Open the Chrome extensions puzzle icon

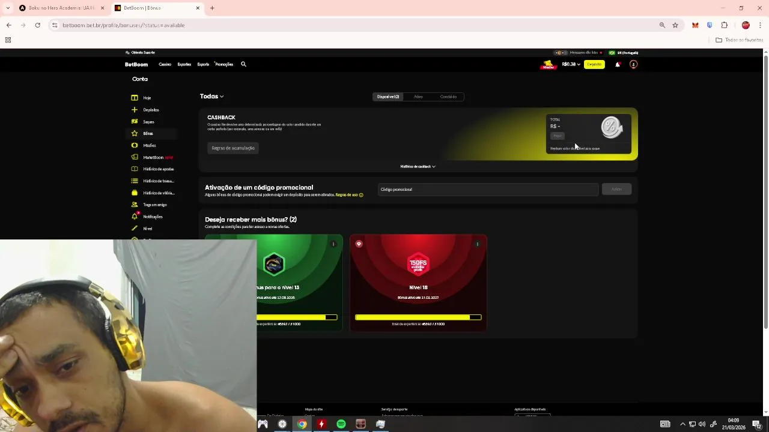(x=724, y=25)
